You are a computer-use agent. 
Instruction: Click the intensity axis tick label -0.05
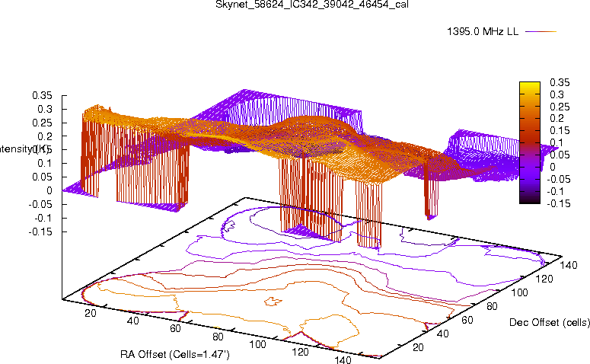click(x=40, y=204)
